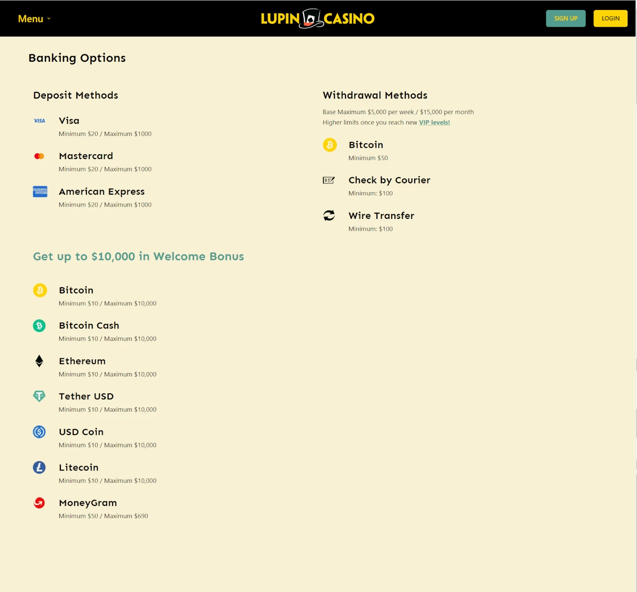Click the Wire Transfer arrows icon
This screenshot has width=637, height=592.
point(329,215)
